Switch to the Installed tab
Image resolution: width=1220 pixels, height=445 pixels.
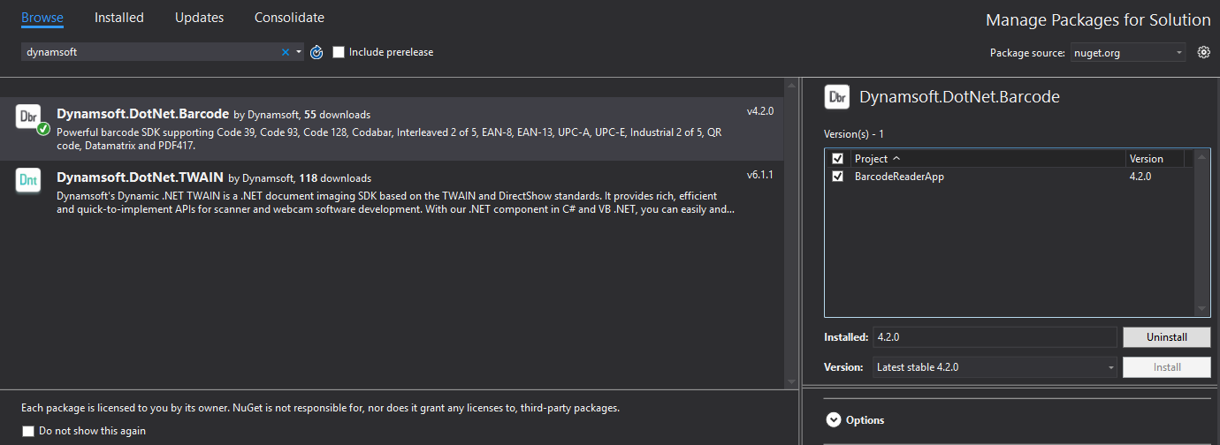tap(119, 18)
